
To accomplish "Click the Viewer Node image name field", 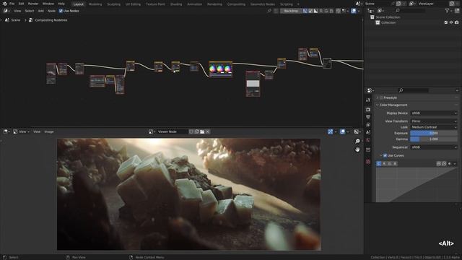I will [x=173, y=131].
